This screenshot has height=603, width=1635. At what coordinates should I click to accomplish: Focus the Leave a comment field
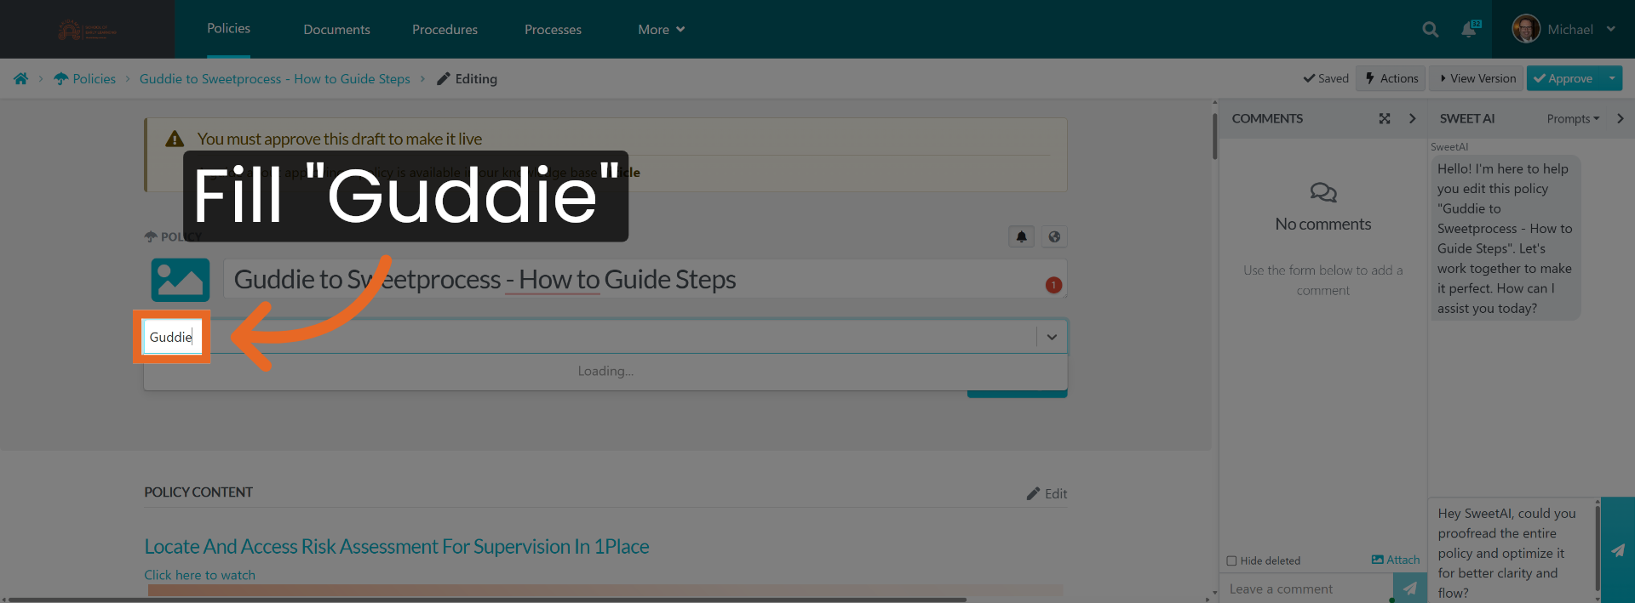1306,589
